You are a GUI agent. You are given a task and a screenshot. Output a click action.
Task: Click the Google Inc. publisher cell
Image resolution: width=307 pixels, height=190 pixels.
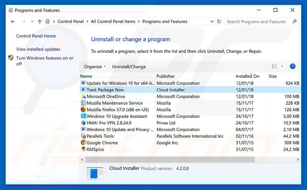pyautogui.click(x=167, y=143)
